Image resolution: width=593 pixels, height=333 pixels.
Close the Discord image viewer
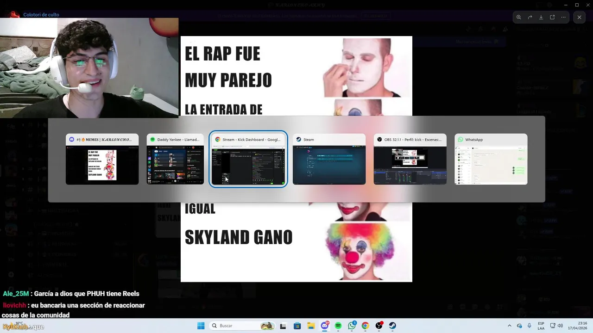[x=579, y=17]
